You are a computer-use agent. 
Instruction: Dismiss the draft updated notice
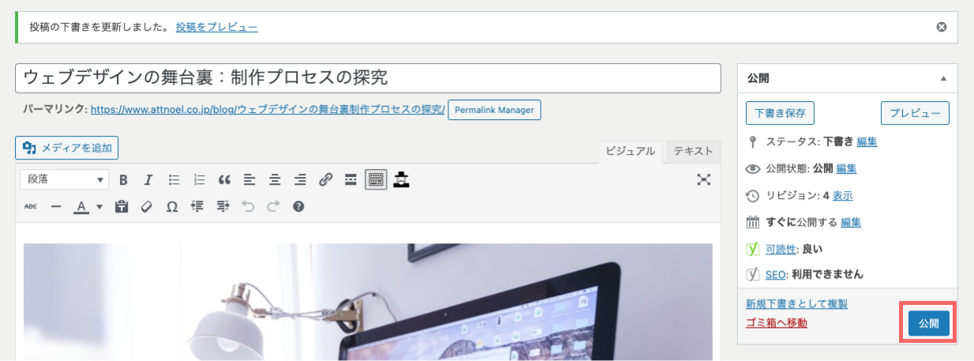click(941, 27)
